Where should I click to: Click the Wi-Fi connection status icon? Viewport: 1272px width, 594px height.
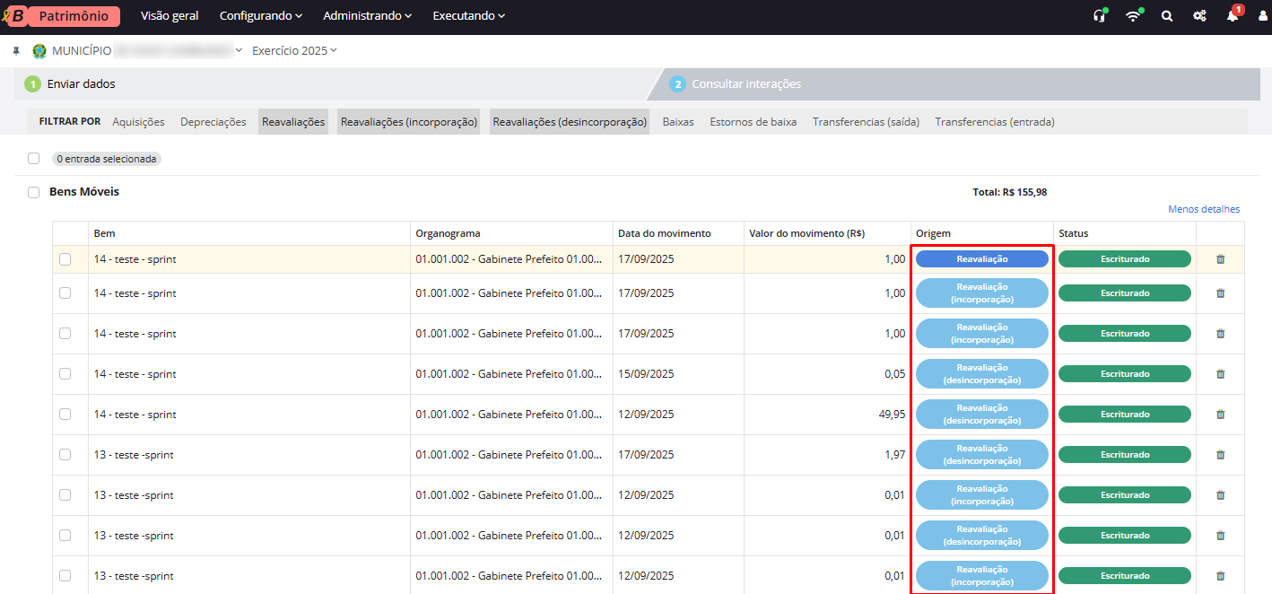[1134, 16]
